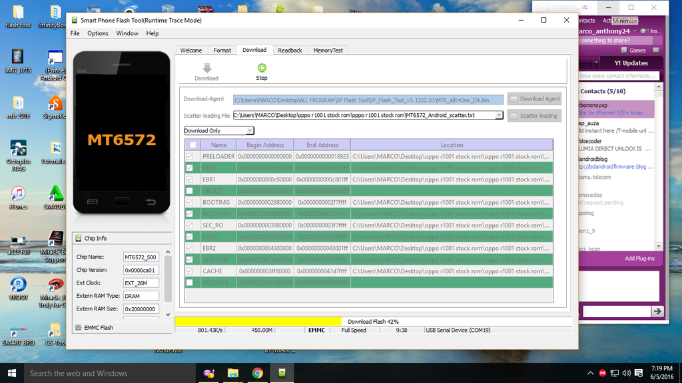The height and width of the screenshot is (383, 682).
Task: Click the EMMC Flash gear icon
Action: coord(78,327)
